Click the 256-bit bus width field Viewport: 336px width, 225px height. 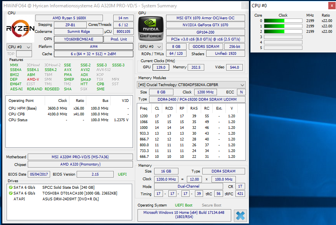click(235, 47)
